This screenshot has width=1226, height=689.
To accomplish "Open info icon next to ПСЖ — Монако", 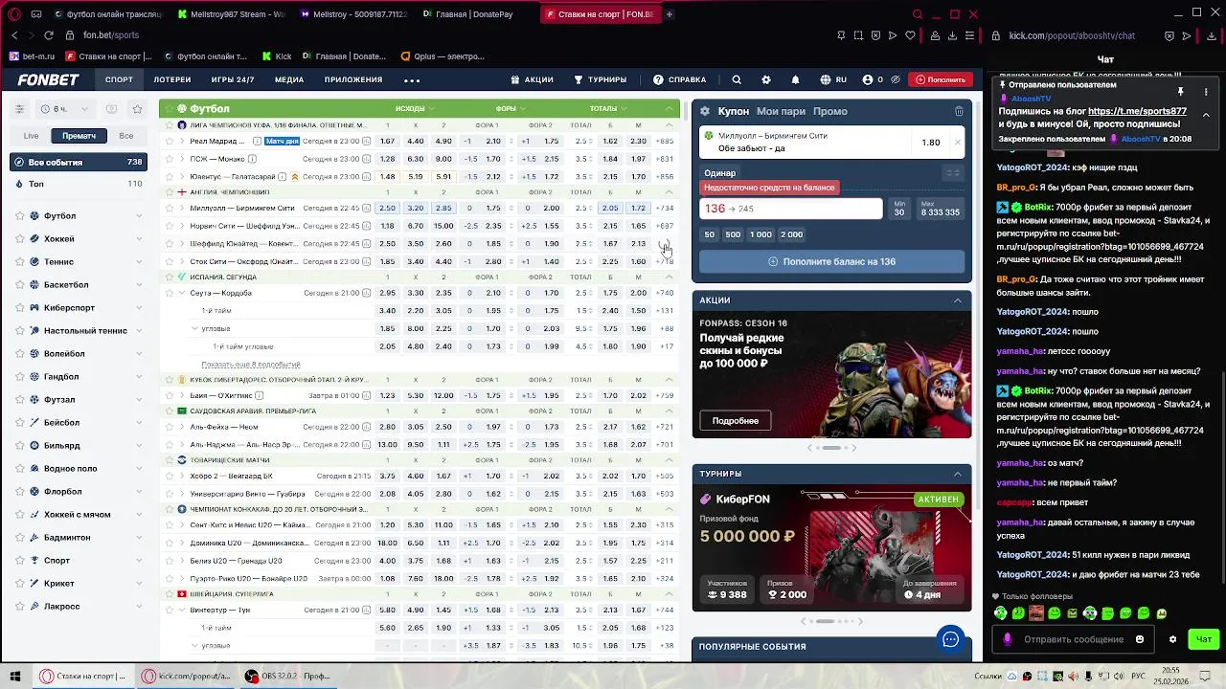I will [253, 159].
